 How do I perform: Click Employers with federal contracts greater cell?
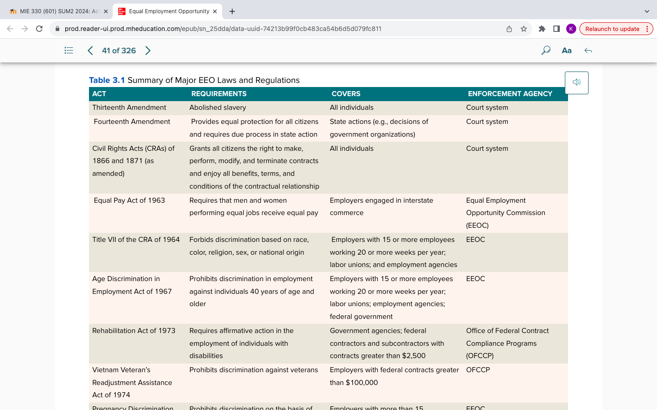(x=394, y=376)
